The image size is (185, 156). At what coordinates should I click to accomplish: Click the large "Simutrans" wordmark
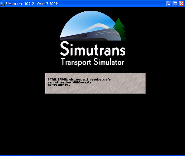tap(92, 48)
